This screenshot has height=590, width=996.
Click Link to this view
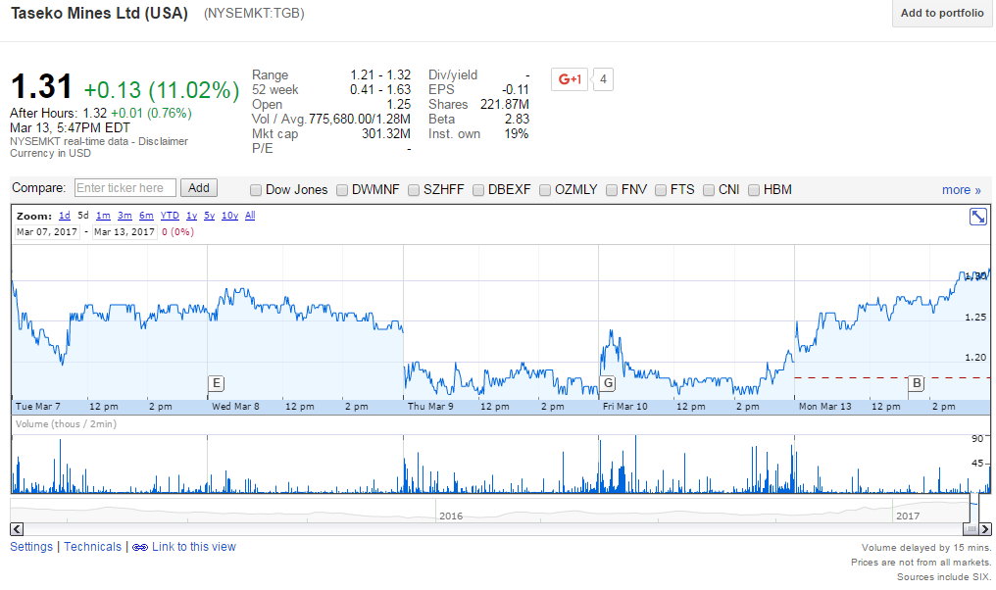[x=194, y=547]
